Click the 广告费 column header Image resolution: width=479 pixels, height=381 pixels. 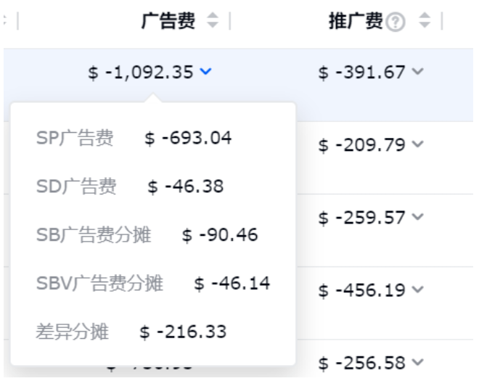(168, 21)
